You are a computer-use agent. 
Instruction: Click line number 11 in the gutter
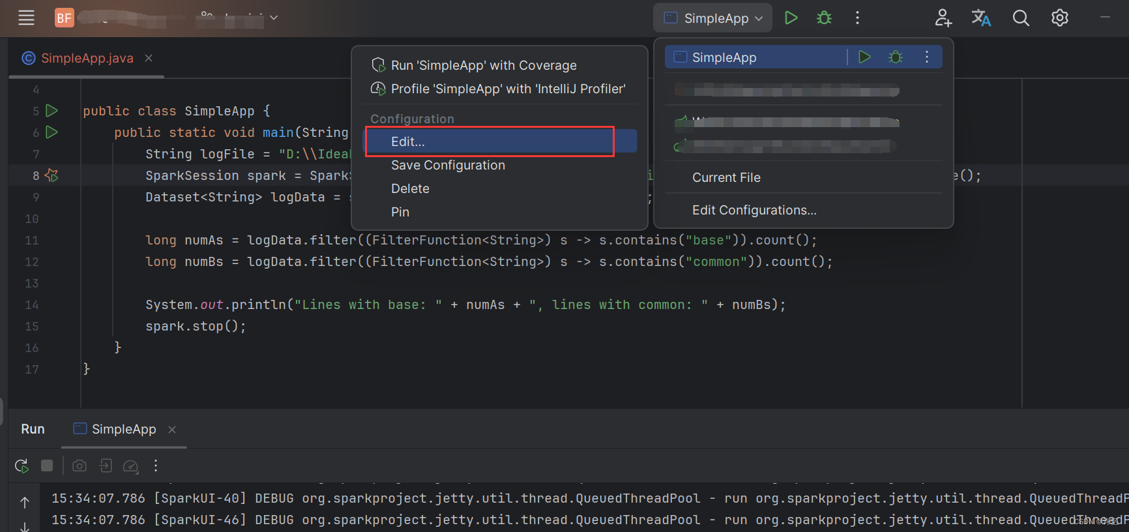coord(32,241)
